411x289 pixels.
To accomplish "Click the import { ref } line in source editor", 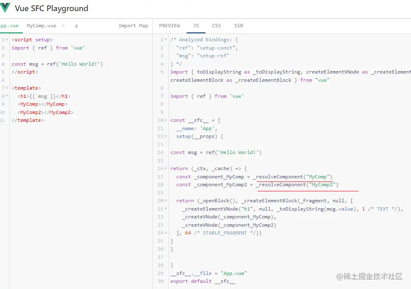I will coord(48,48).
